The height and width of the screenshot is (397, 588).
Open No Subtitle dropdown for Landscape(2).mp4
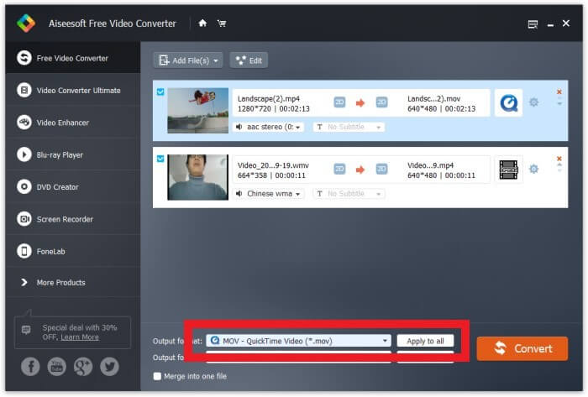[349, 127]
